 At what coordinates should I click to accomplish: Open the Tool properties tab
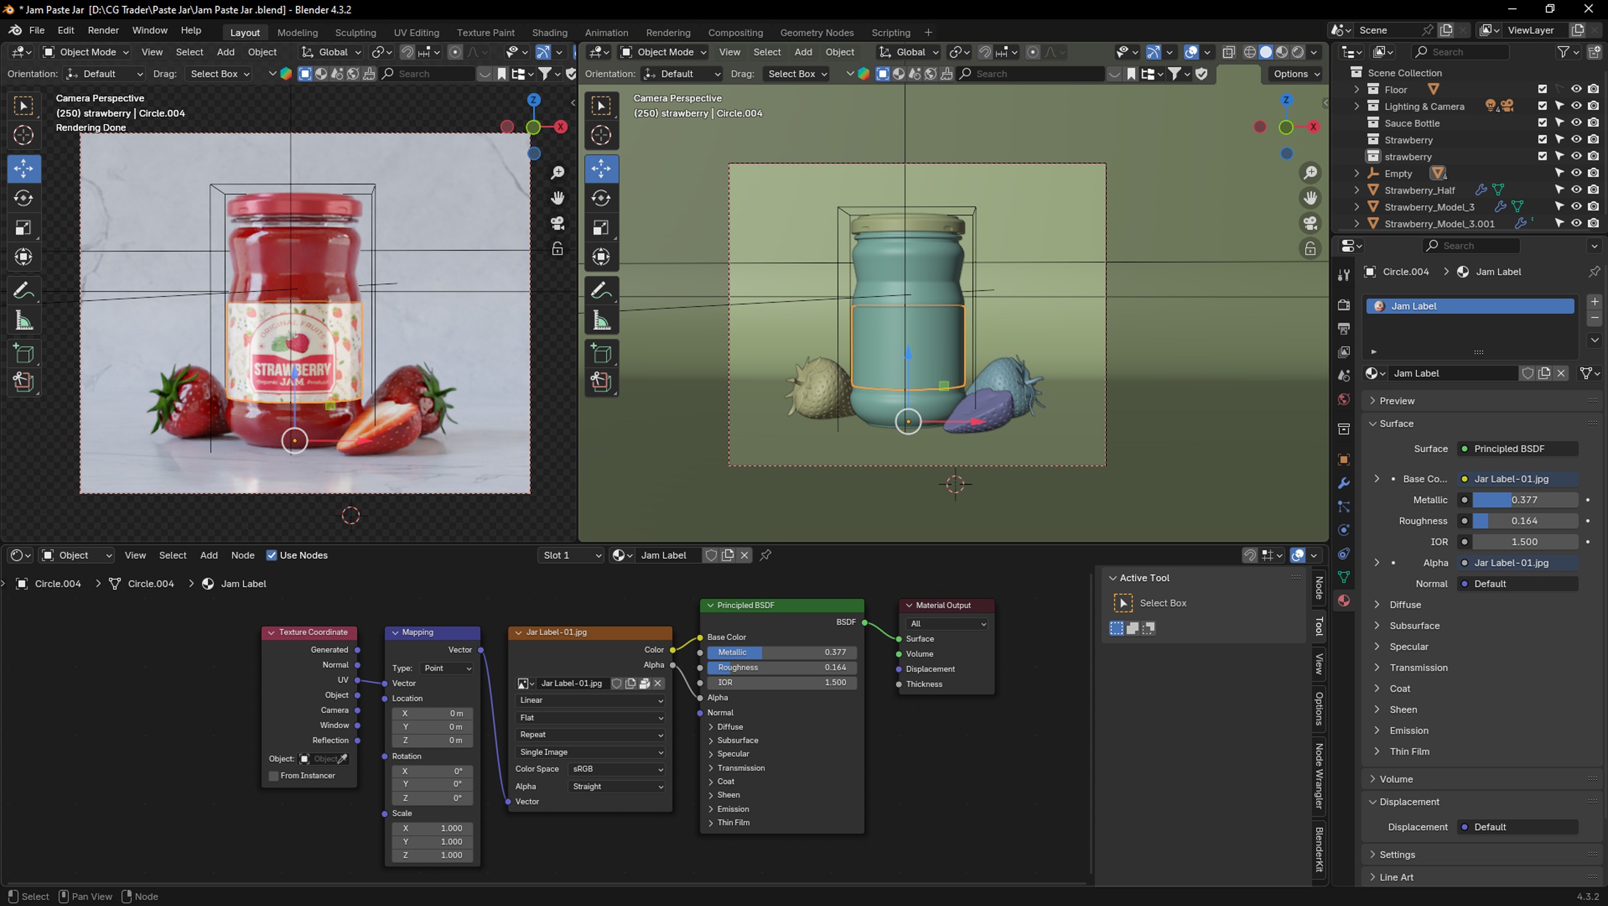point(1344,275)
